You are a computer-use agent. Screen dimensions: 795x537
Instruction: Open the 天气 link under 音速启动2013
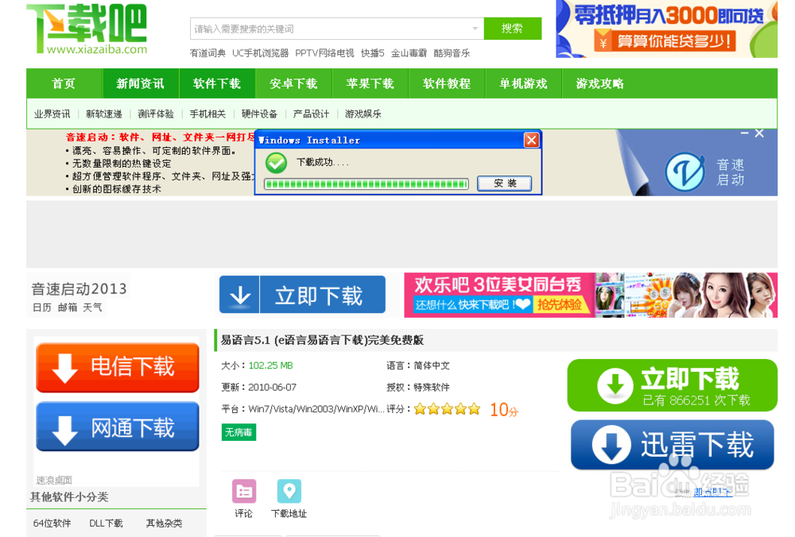coord(93,307)
